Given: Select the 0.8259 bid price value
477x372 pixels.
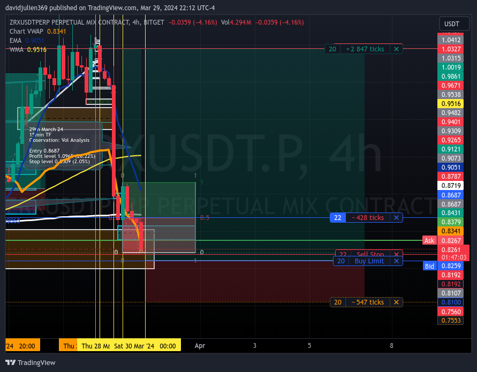Looking at the screenshot, I should pyautogui.click(x=451, y=266).
